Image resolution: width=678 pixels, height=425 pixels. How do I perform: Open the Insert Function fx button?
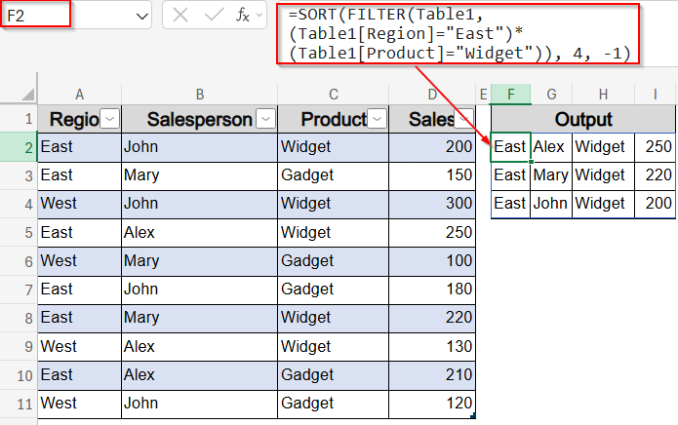(x=243, y=16)
